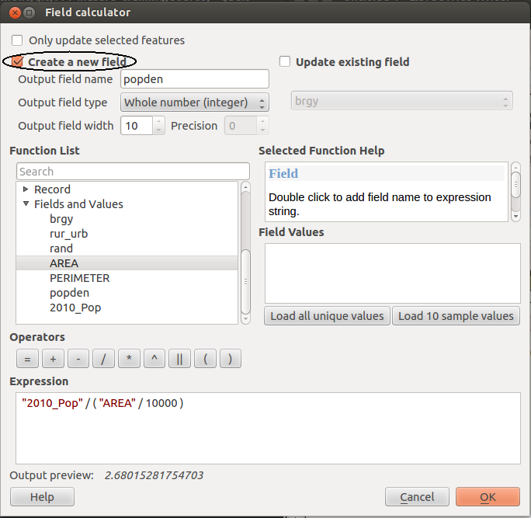Toggle the Create a new field checkbox
The height and width of the screenshot is (518, 531).
[x=17, y=61]
